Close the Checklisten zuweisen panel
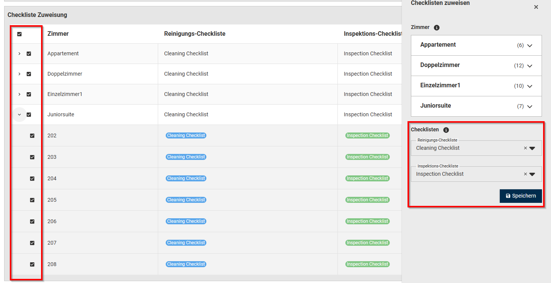551x283 pixels. tap(536, 7)
